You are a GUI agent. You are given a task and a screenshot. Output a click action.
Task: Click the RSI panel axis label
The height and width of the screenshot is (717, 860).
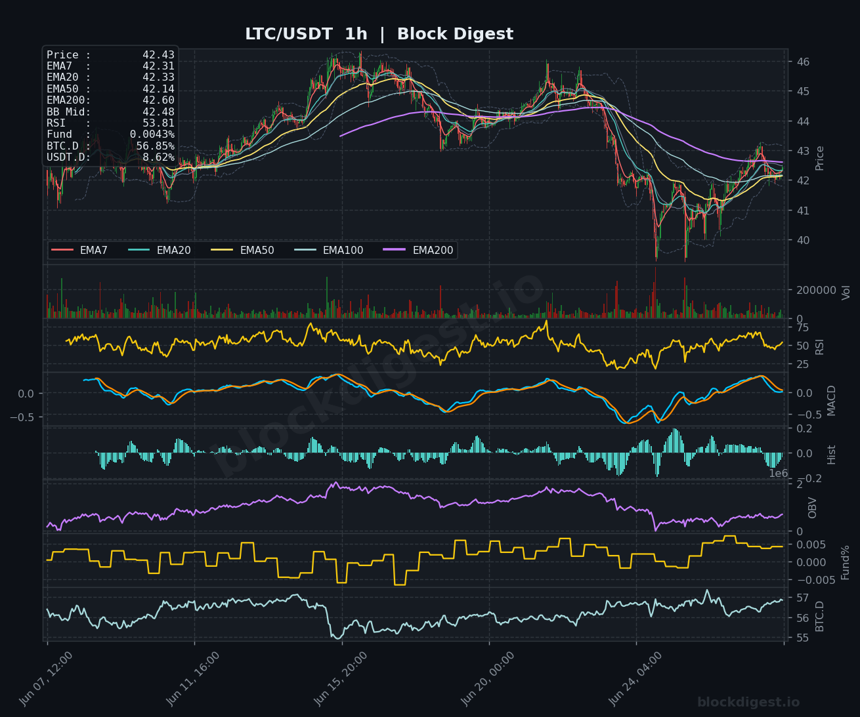pos(820,347)
